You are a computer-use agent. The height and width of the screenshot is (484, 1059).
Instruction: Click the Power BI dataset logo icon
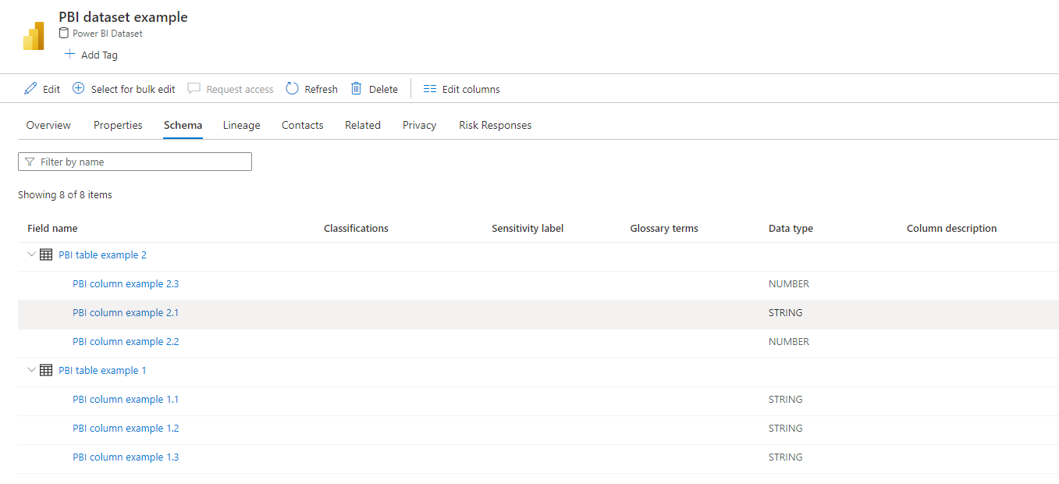(x=34, y=36)
